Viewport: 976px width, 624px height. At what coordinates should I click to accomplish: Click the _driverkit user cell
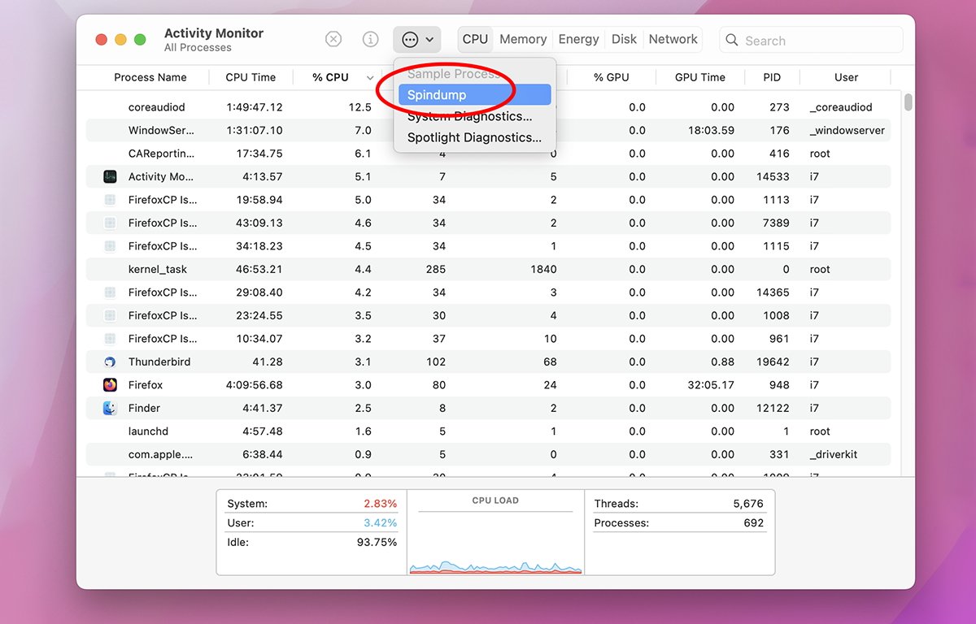[834, 454]
